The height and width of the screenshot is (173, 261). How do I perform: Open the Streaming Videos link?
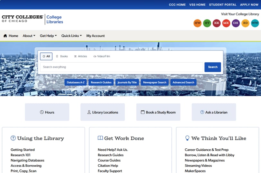(198, 166)
